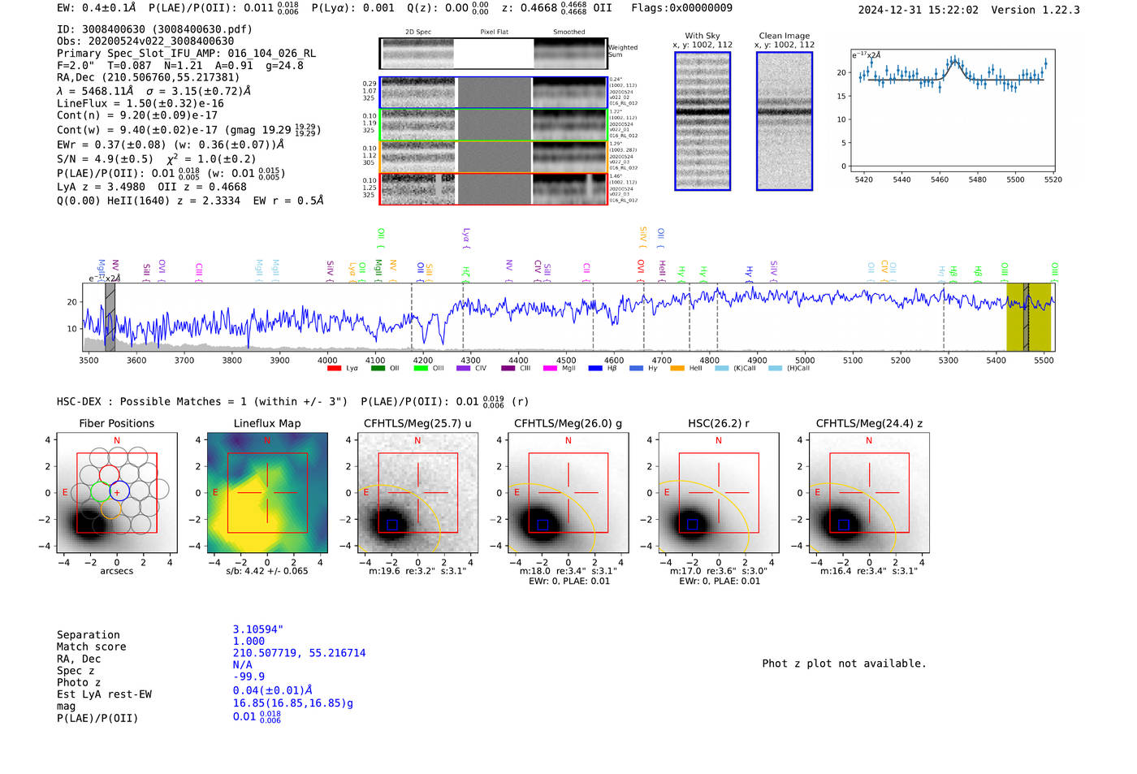
Task: Click the blue fiber circle in Fiber Positions
Action: click(x=119, y=491)
